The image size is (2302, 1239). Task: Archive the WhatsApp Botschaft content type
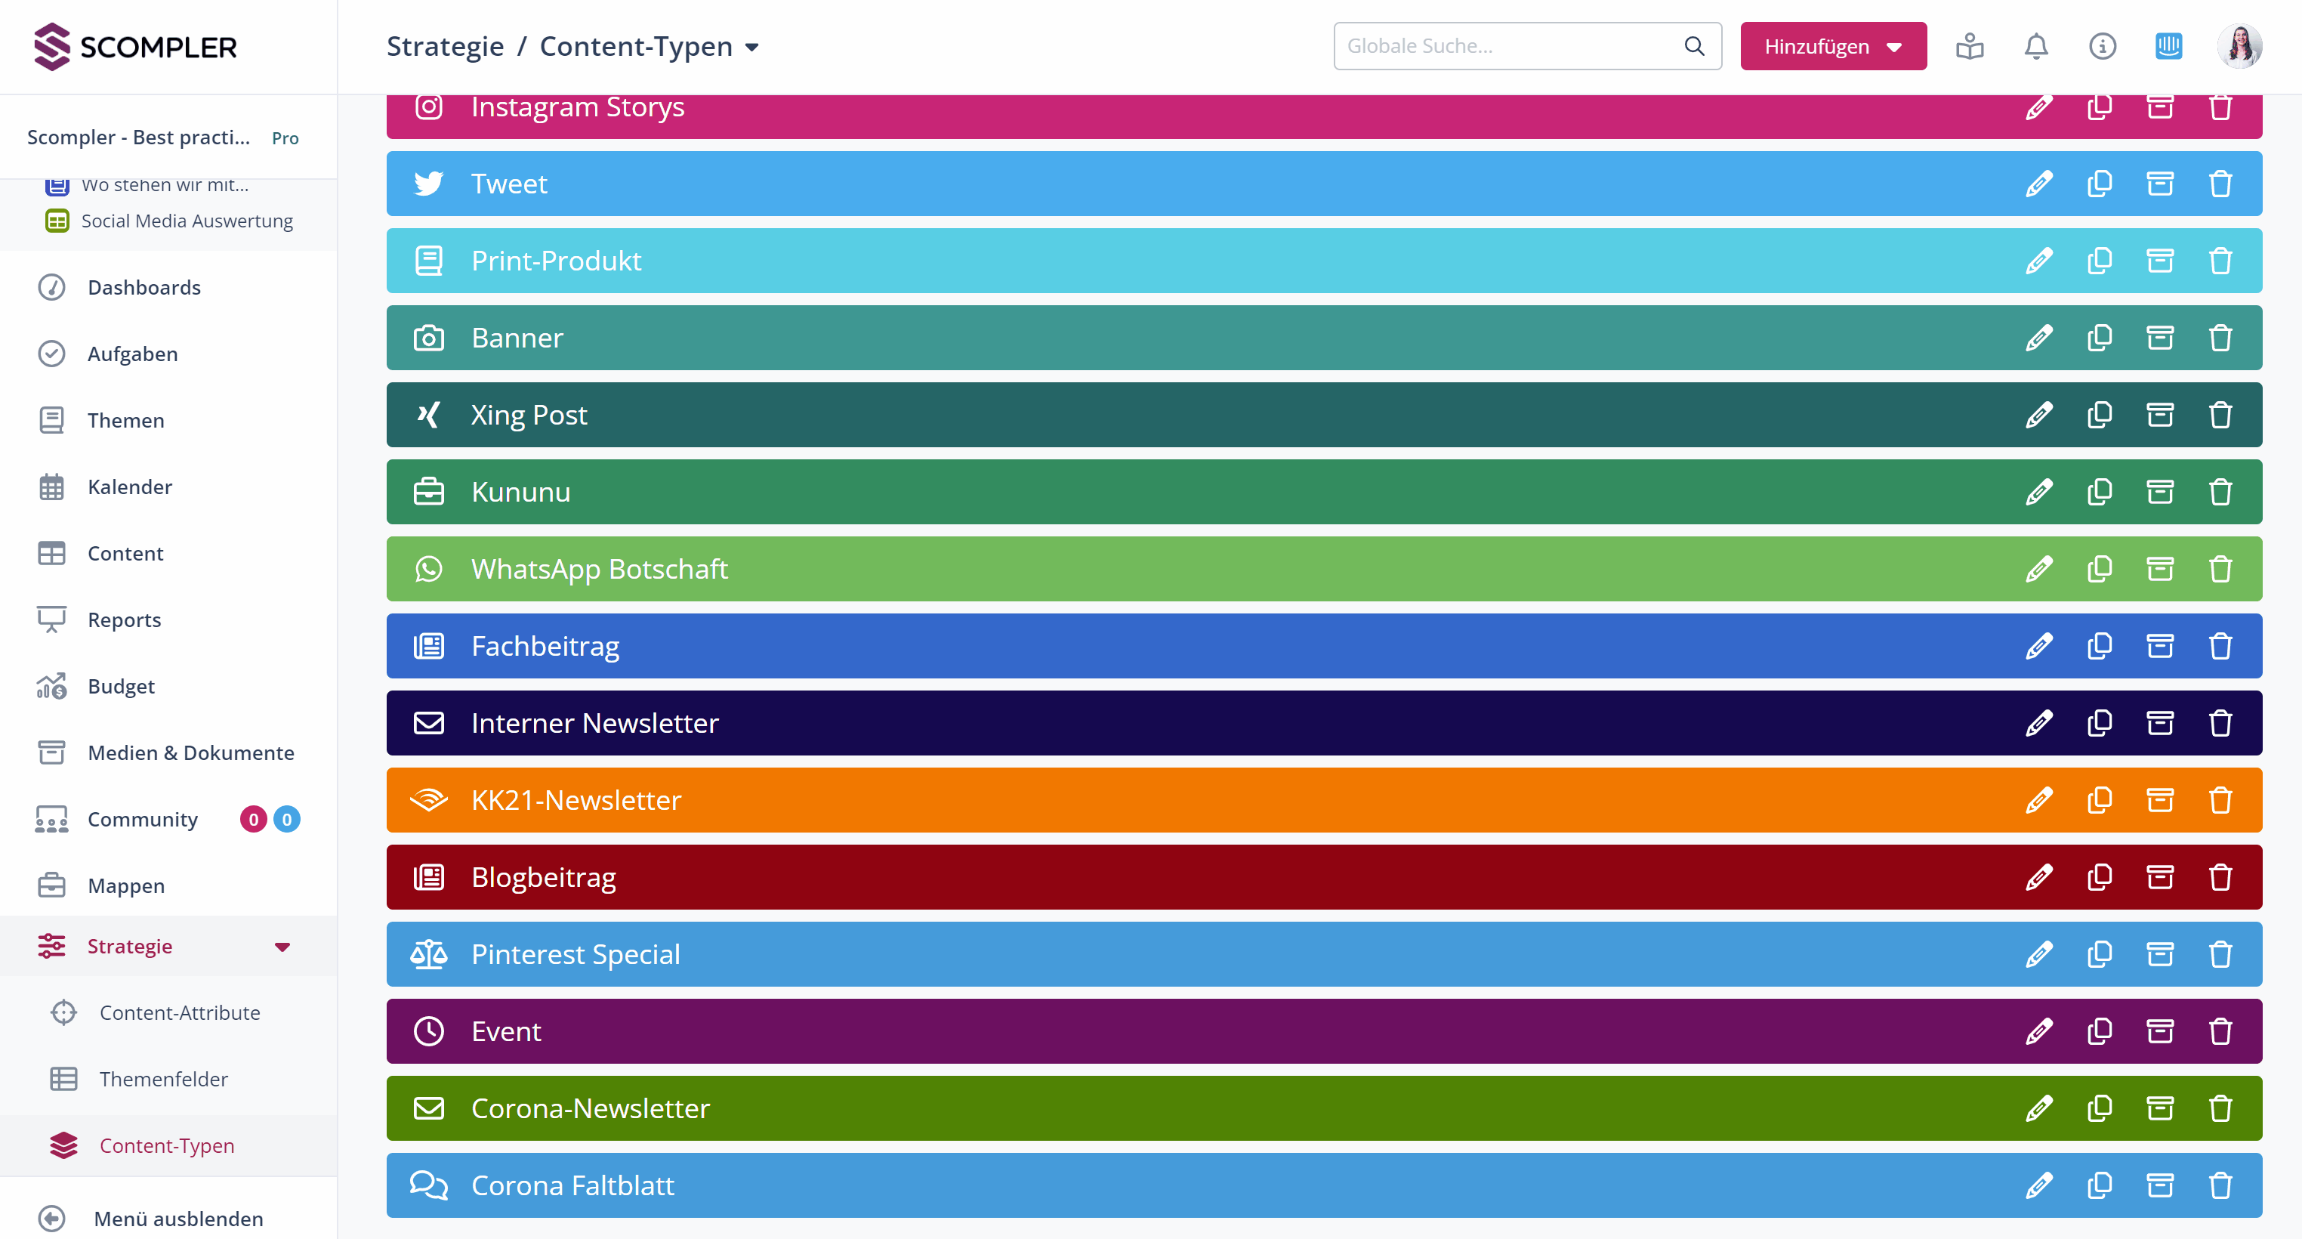click(x=2159, y=569)
